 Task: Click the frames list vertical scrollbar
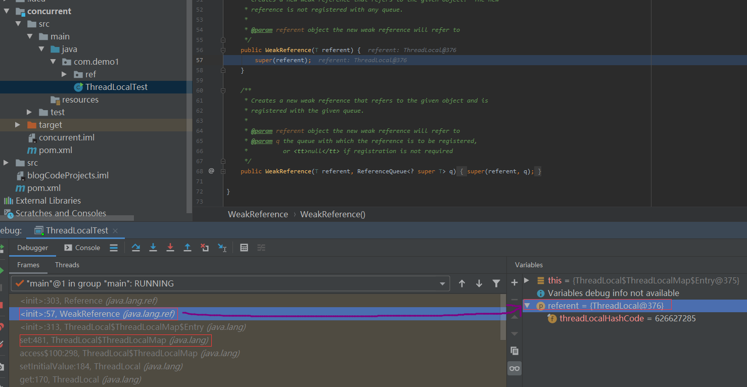coord(503,317)
